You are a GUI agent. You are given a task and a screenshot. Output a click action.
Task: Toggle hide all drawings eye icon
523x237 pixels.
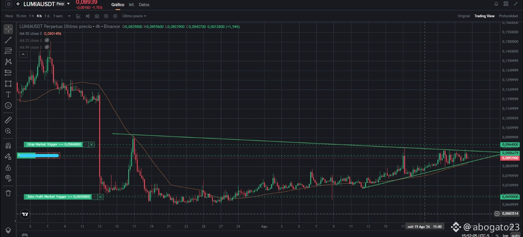click(x=8, y=178)
